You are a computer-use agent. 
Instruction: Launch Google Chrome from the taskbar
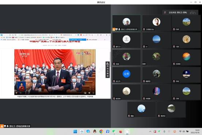pos(101,131)
